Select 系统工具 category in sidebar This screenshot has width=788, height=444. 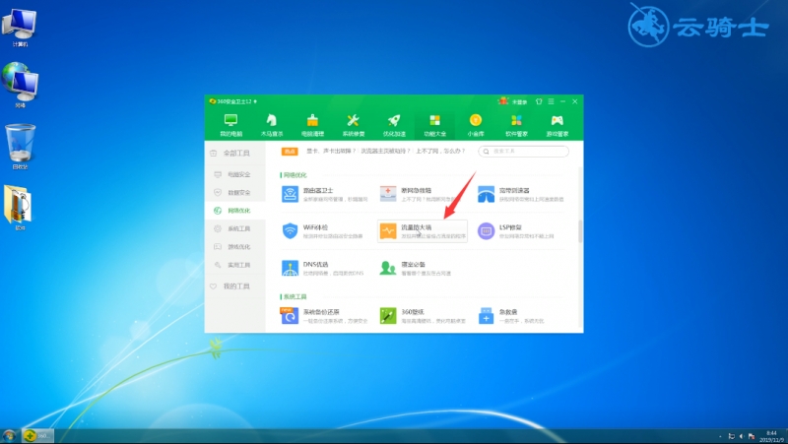pos(235,228)
